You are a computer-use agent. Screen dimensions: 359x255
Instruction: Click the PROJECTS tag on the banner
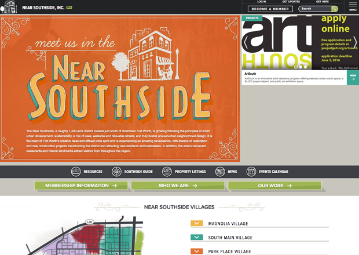[252, 18]
